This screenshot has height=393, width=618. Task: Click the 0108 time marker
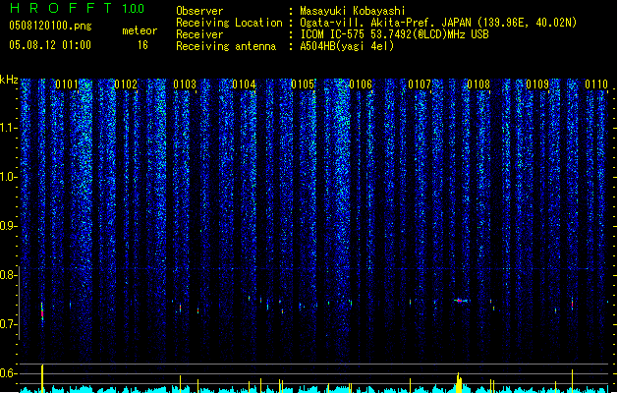(x=478, y=84)
